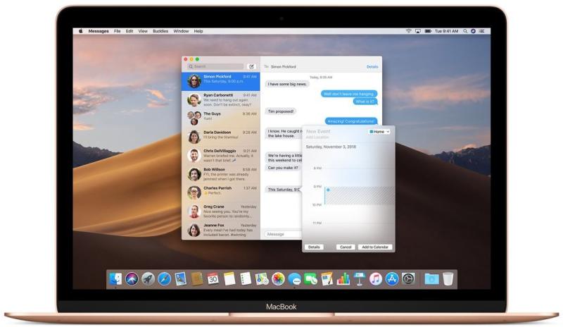Screen dimensions: 563x327
Task: Click the 'Can you make it?' message
Action: (x=283, y=168)
